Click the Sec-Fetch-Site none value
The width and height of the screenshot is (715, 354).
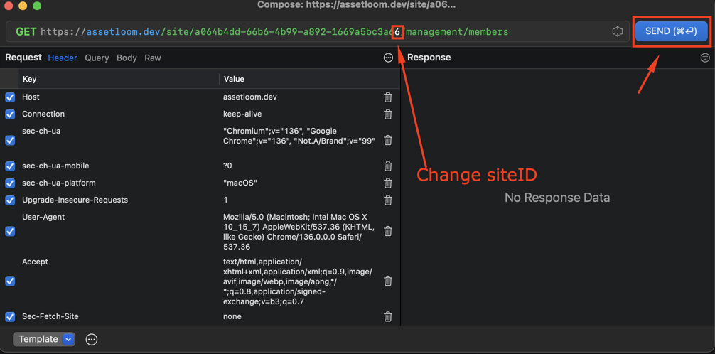pos(232,316)
